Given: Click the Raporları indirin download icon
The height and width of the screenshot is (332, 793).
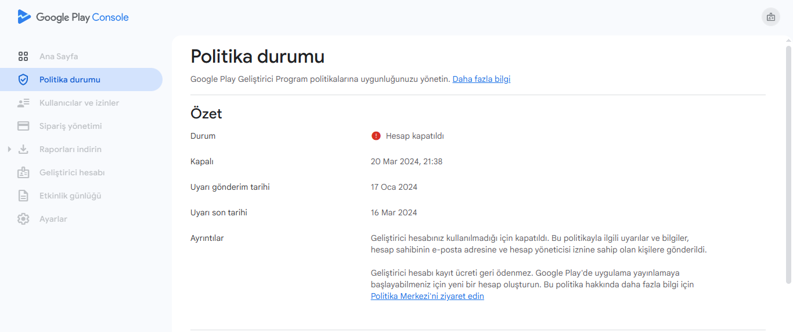Looking at the screenshot, I should pos(23,149).
